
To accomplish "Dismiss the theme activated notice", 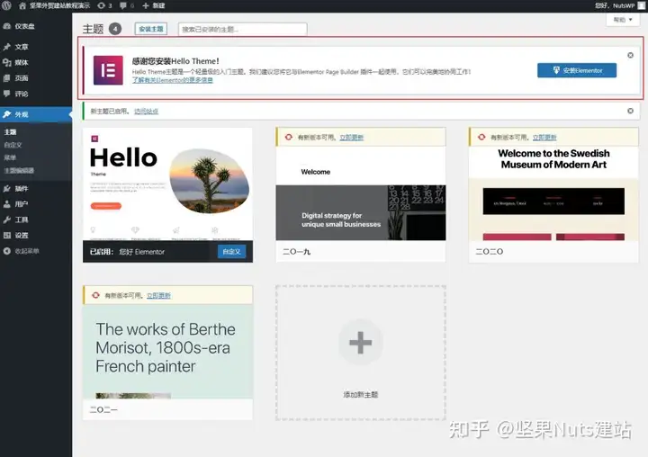I will 630,111.
